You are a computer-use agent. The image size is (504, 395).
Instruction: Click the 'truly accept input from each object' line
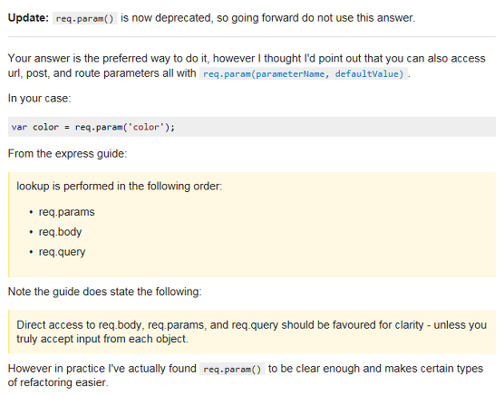coord(102,339)
